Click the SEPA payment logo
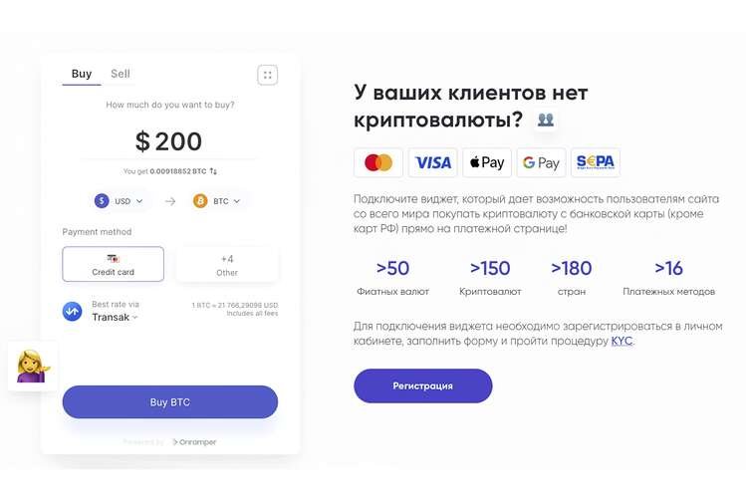This screenshot has width=746, height=501. (596, 162)
